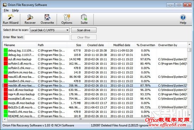Click the Clear filter button
The height and width of the screenshot is (130, 194).
coord(84,37)
